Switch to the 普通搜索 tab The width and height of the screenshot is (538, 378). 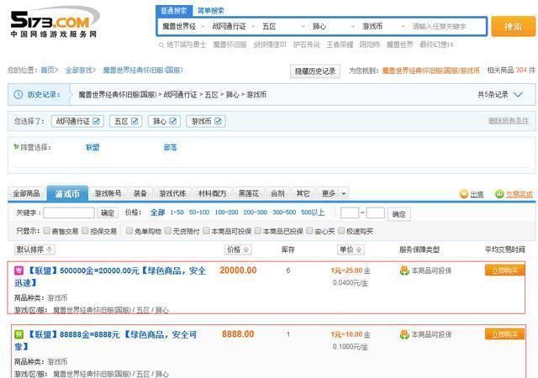(174, 11)
